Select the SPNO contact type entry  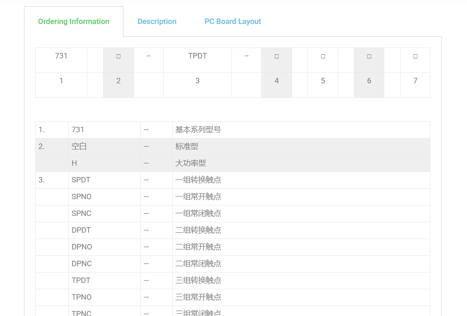coord(81,196)
